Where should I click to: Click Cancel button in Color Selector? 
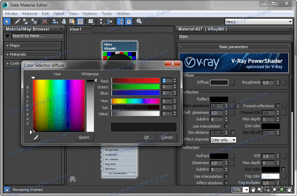(167, 137)
